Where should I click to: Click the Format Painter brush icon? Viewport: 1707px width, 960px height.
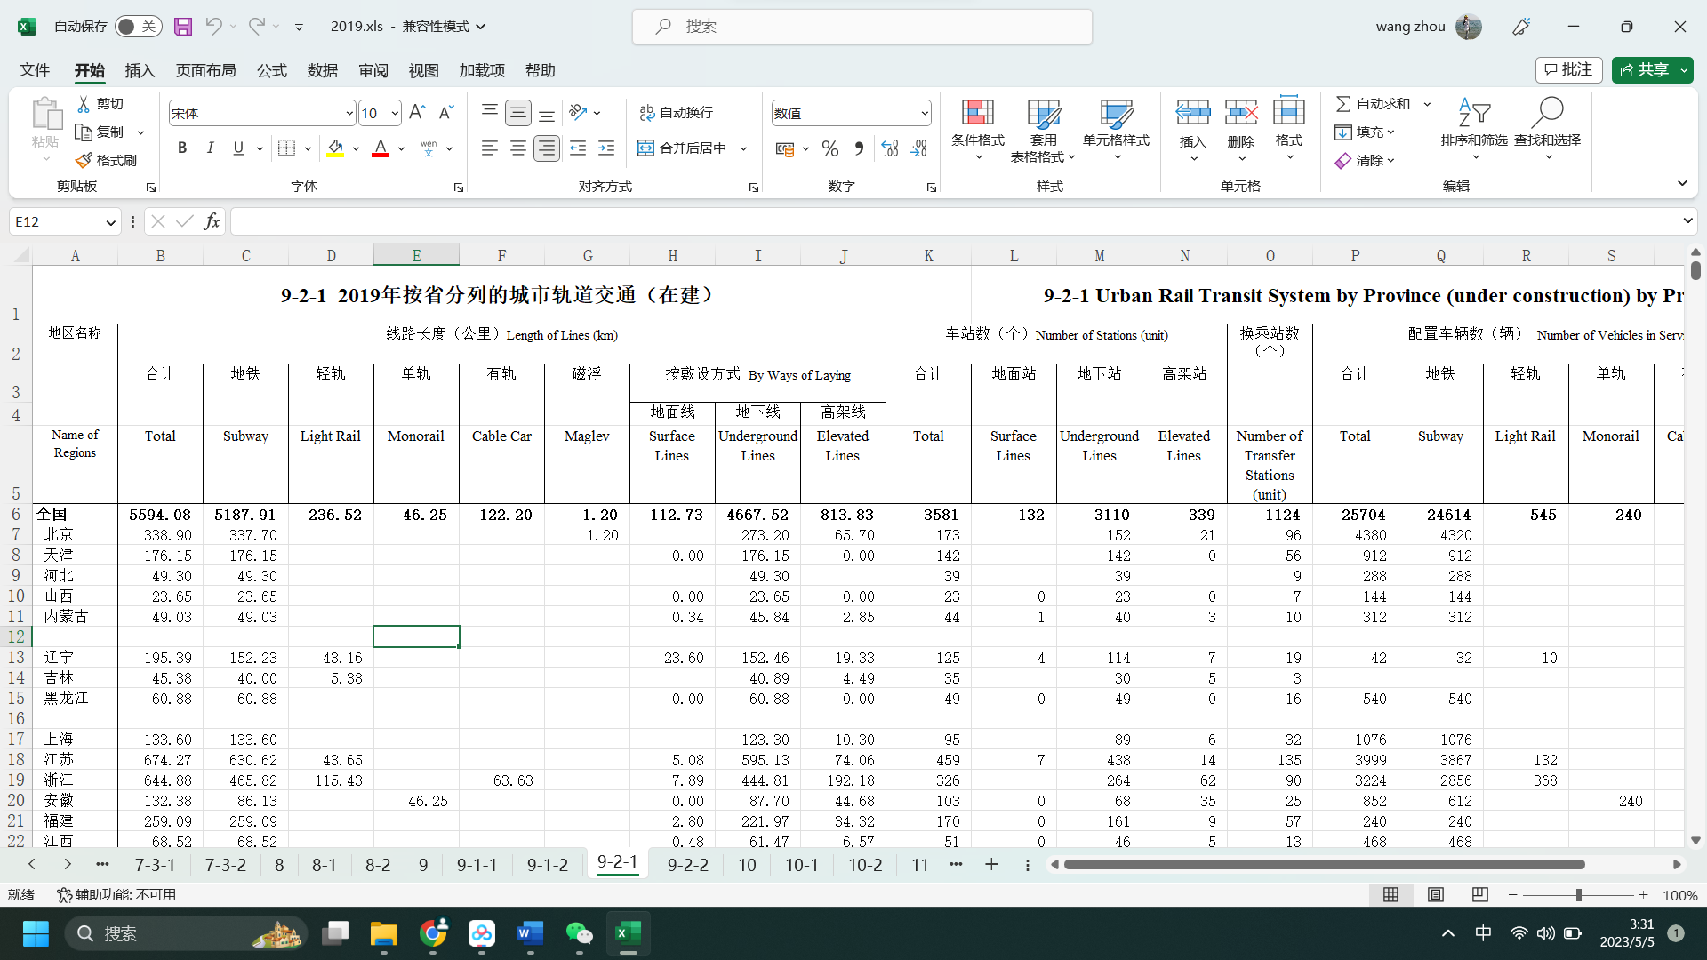(84, 160)
